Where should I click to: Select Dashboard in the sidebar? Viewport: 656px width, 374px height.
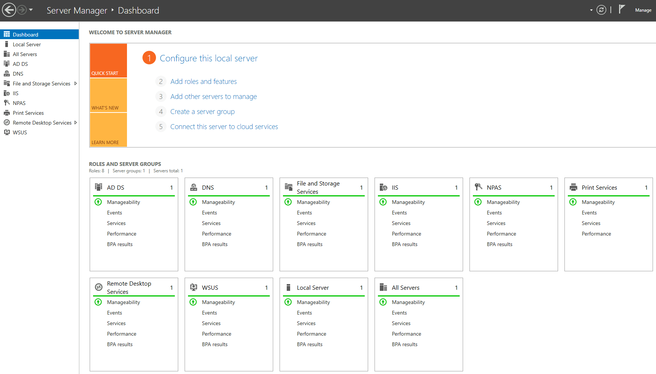pos(39,34)
